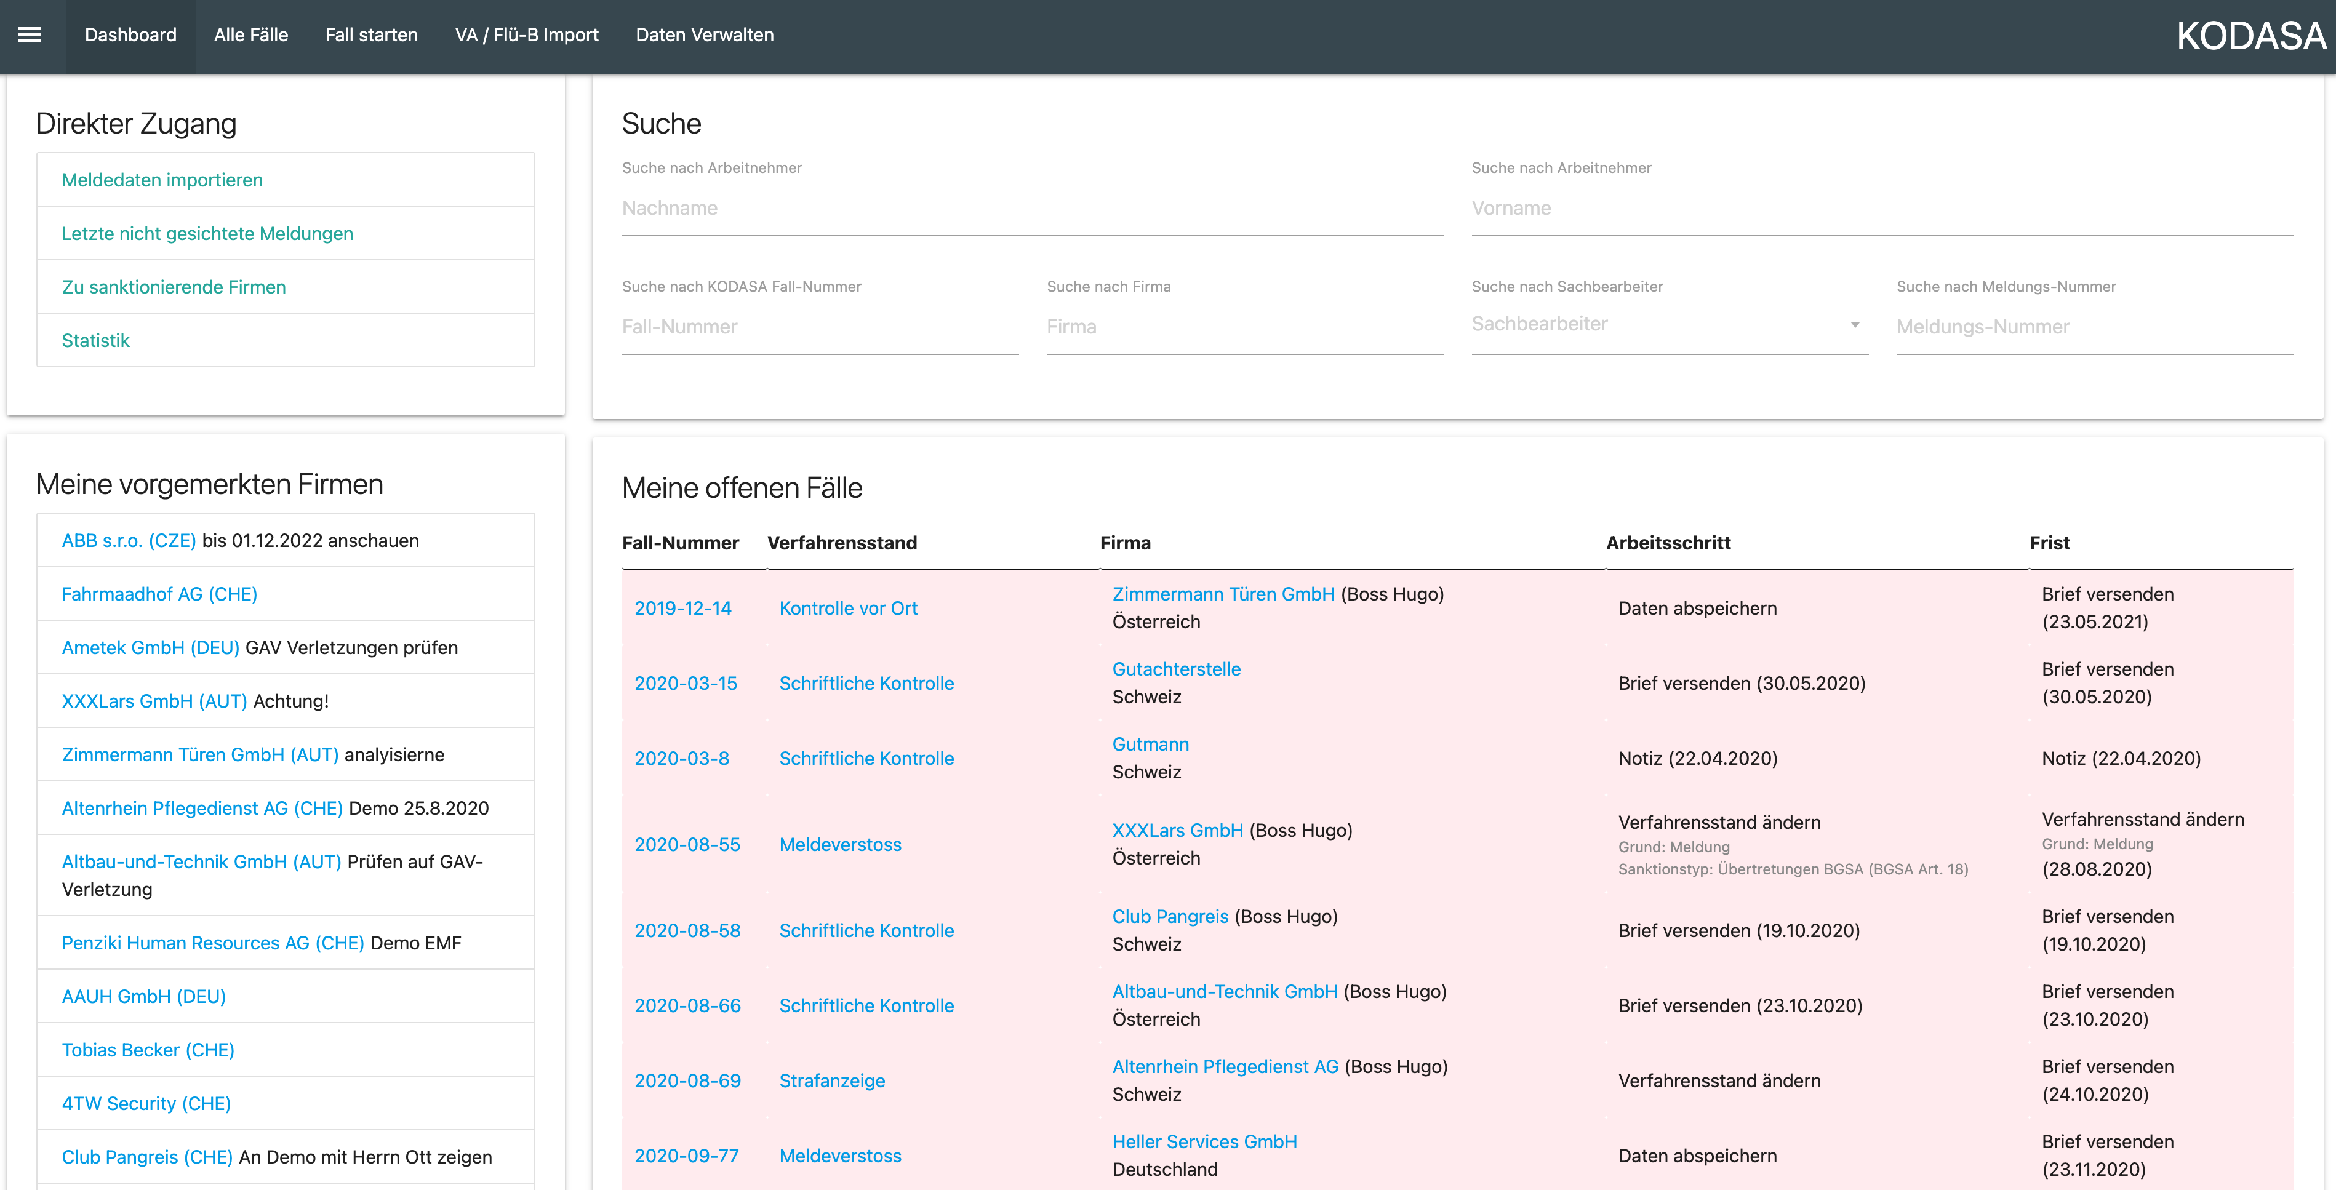Screen dimensions: 2336x1190
Task: Click Meldedaten importieren link
Action: point(162,180)
